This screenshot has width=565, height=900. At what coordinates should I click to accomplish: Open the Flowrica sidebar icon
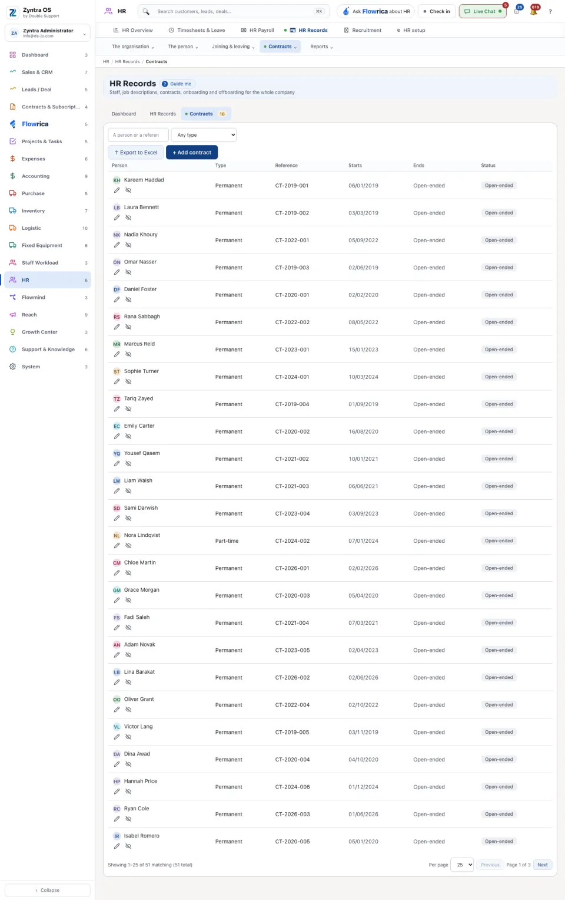pos(13,124)
